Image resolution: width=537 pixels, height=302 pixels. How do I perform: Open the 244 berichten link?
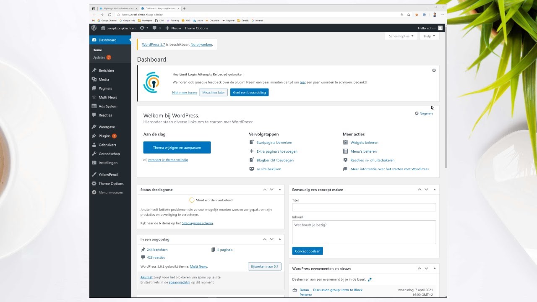point(157,250)
